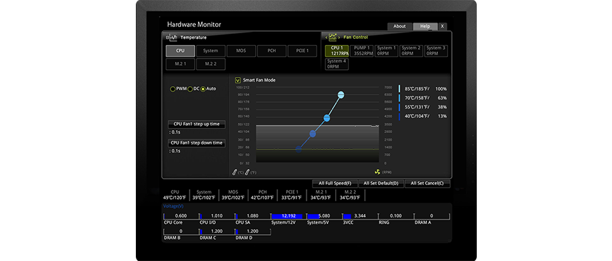Click the 38% fan curve point at 55°C

pyautogui.click(x=313, y=134)
